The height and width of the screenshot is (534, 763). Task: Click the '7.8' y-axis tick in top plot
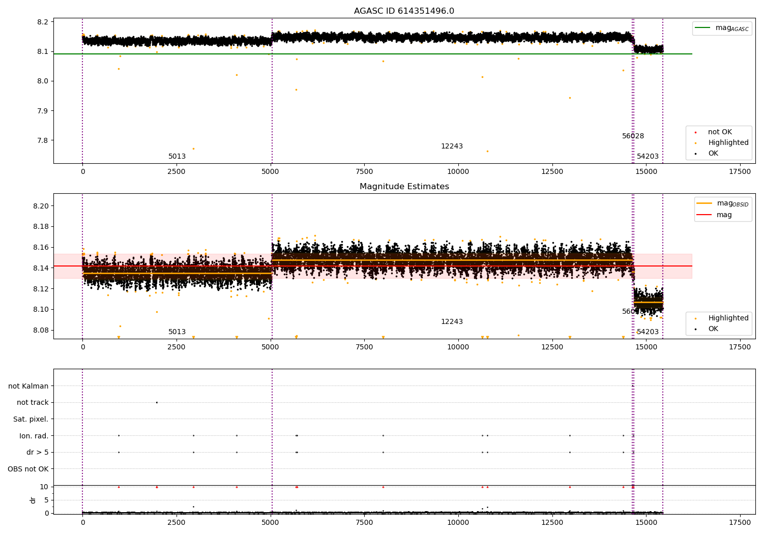(43, 140)
